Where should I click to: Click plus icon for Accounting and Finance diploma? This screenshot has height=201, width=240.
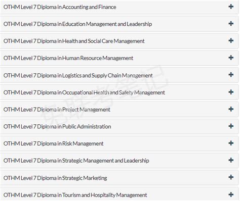point(231,7)
